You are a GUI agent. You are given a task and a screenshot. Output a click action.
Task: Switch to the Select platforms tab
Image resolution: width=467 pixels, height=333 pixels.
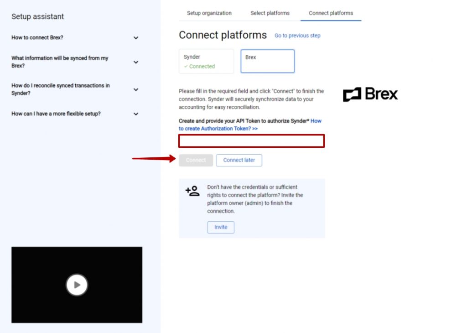[x=270, y=13]
